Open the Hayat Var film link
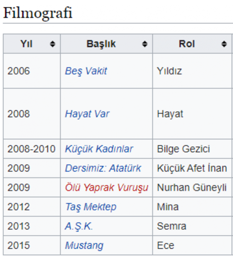The width and height of the screenshot is (233, 256). click(87, 114)
